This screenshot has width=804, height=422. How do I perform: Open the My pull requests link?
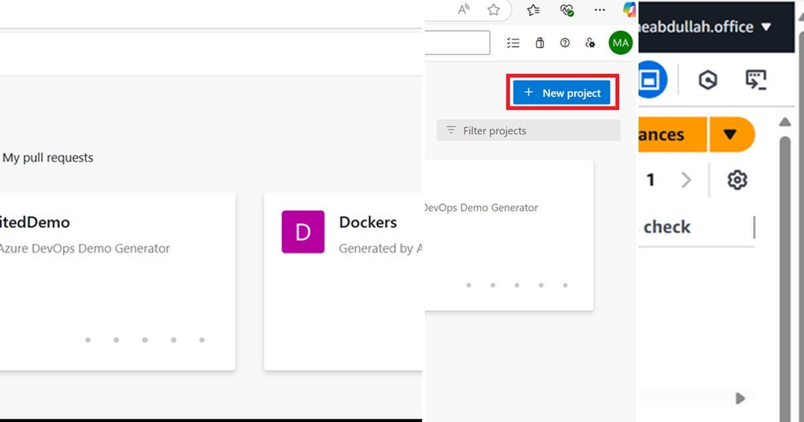coord(48,157)
